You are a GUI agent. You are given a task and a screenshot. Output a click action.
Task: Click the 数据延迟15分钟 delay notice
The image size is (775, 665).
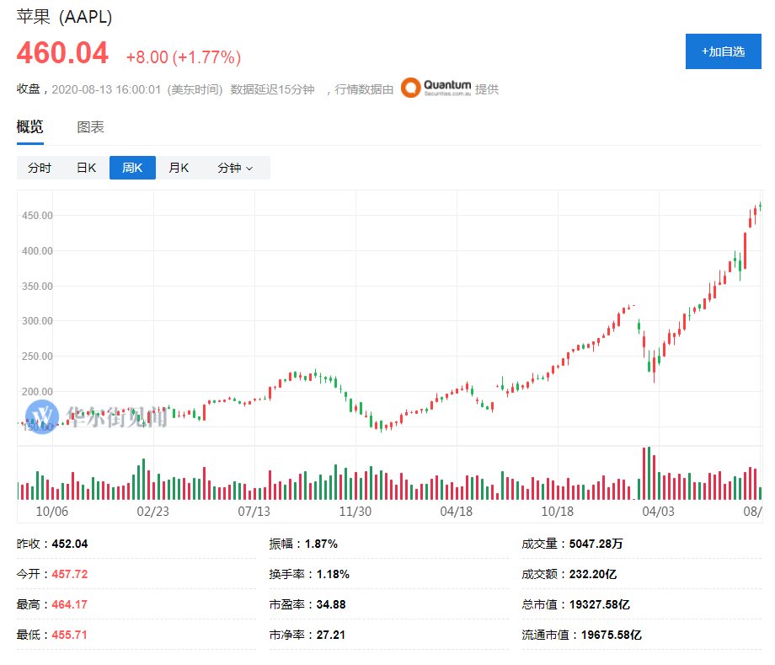(x=272, y=89)
